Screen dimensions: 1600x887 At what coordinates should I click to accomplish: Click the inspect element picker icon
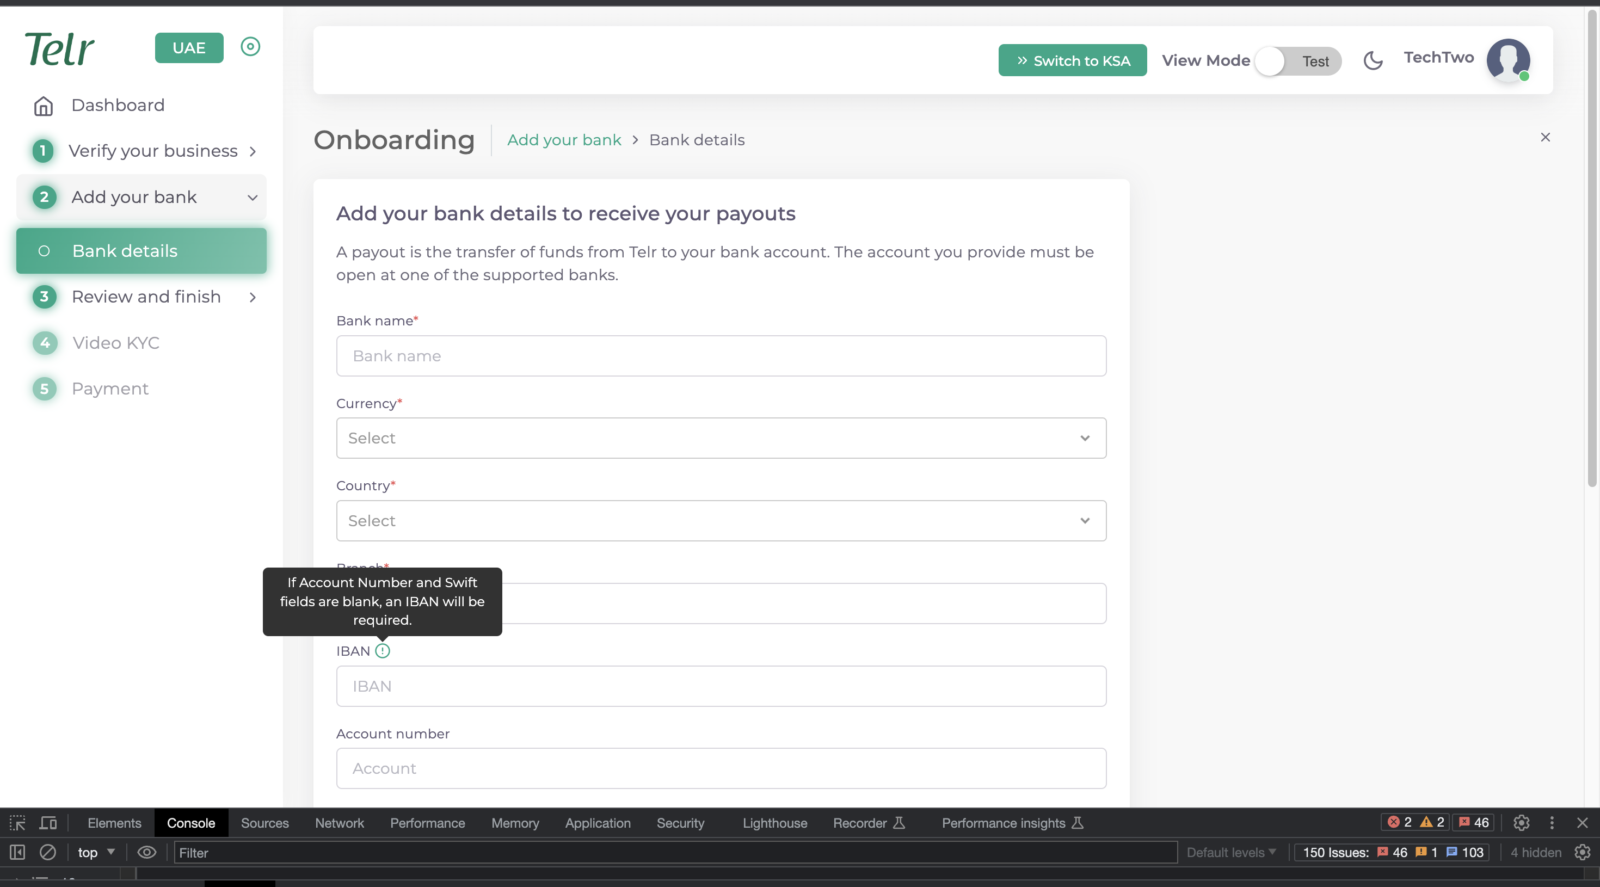click(17, 823)
